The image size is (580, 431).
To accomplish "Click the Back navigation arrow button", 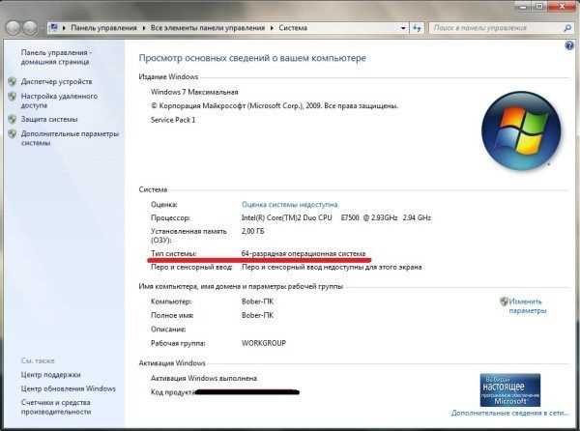I will click(x=14, y=28).
